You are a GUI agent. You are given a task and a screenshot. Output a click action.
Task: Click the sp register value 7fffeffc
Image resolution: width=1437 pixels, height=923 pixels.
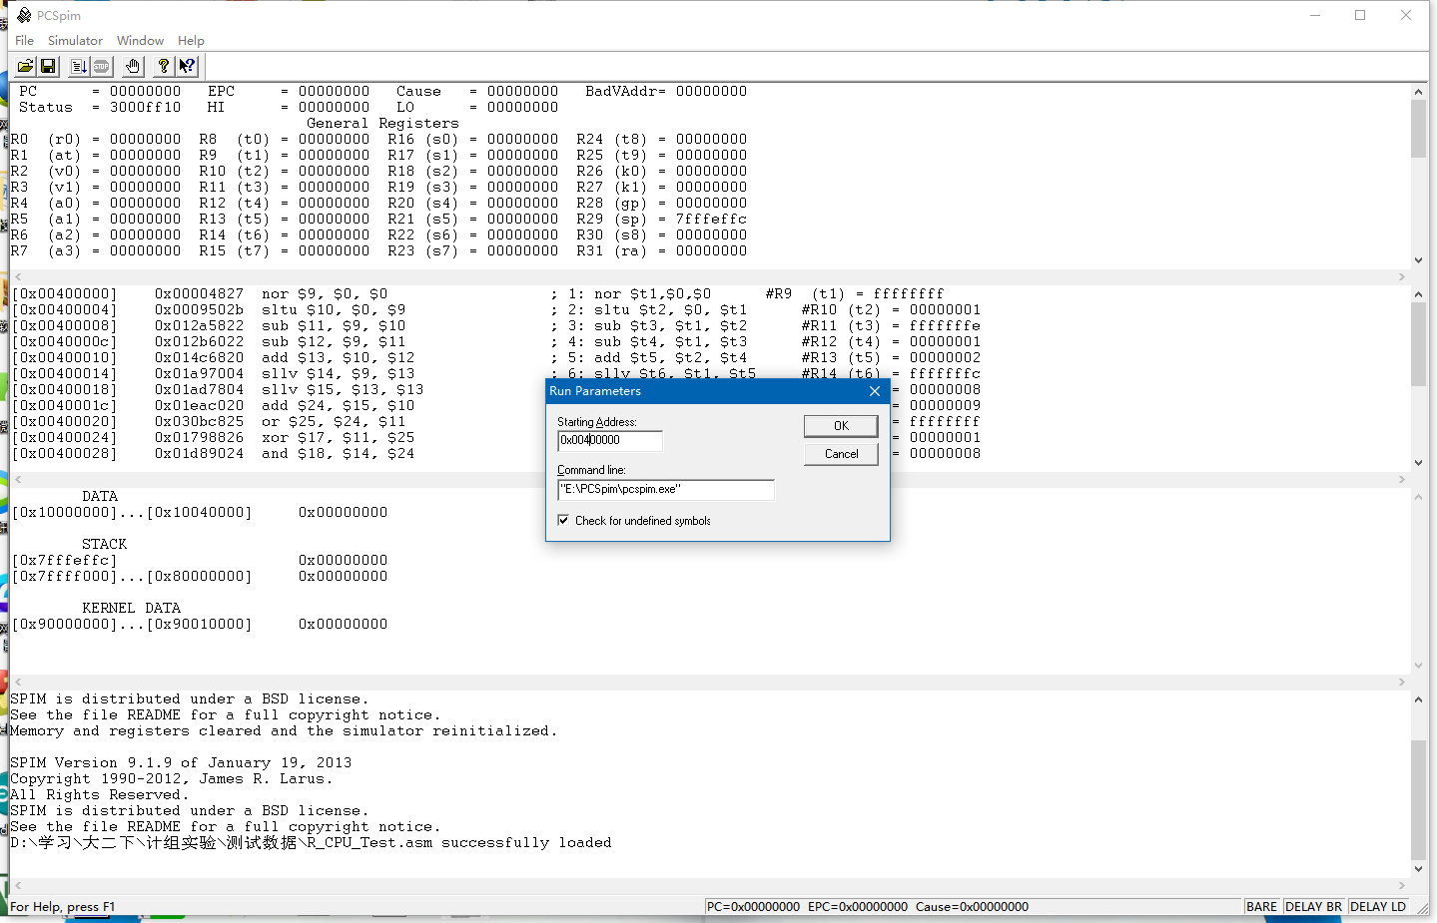point(711,220)
